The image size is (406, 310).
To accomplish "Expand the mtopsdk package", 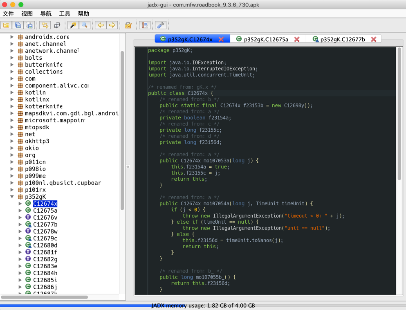I will (12, 127).
